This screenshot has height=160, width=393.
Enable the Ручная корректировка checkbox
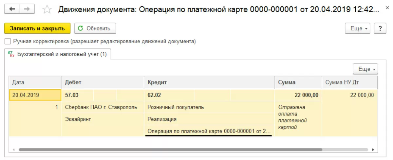click(8, 42)
